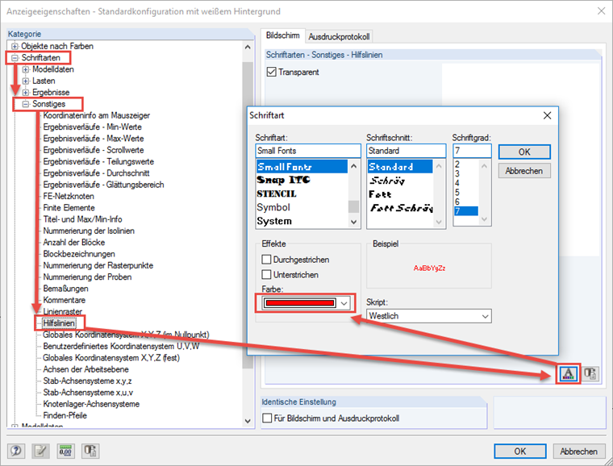Check Für Bildschirm und Ausdruckprotokoll
The width and height of the screenshot is (613, 466).
(268, 418)
